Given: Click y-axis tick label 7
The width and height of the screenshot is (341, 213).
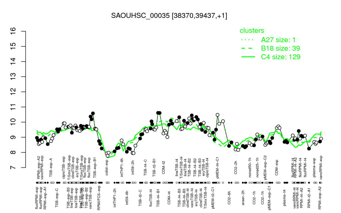Looking at the screenshot, I should [13, 167].
